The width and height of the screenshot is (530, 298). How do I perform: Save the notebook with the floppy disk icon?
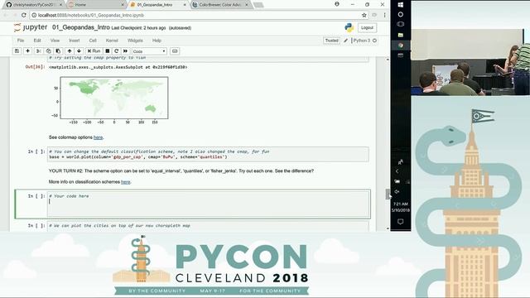(17, 51)
